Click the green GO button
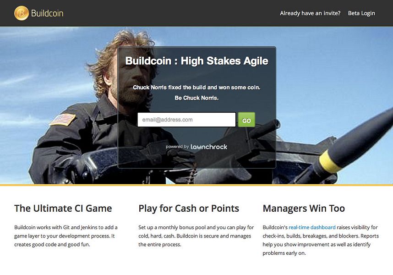 coord(246,120)
